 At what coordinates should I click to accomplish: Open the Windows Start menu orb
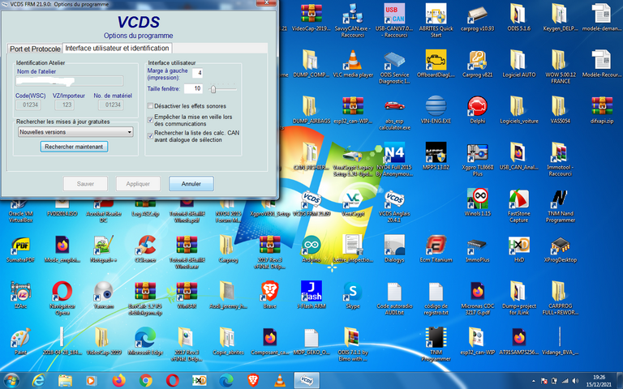(11, 381)
